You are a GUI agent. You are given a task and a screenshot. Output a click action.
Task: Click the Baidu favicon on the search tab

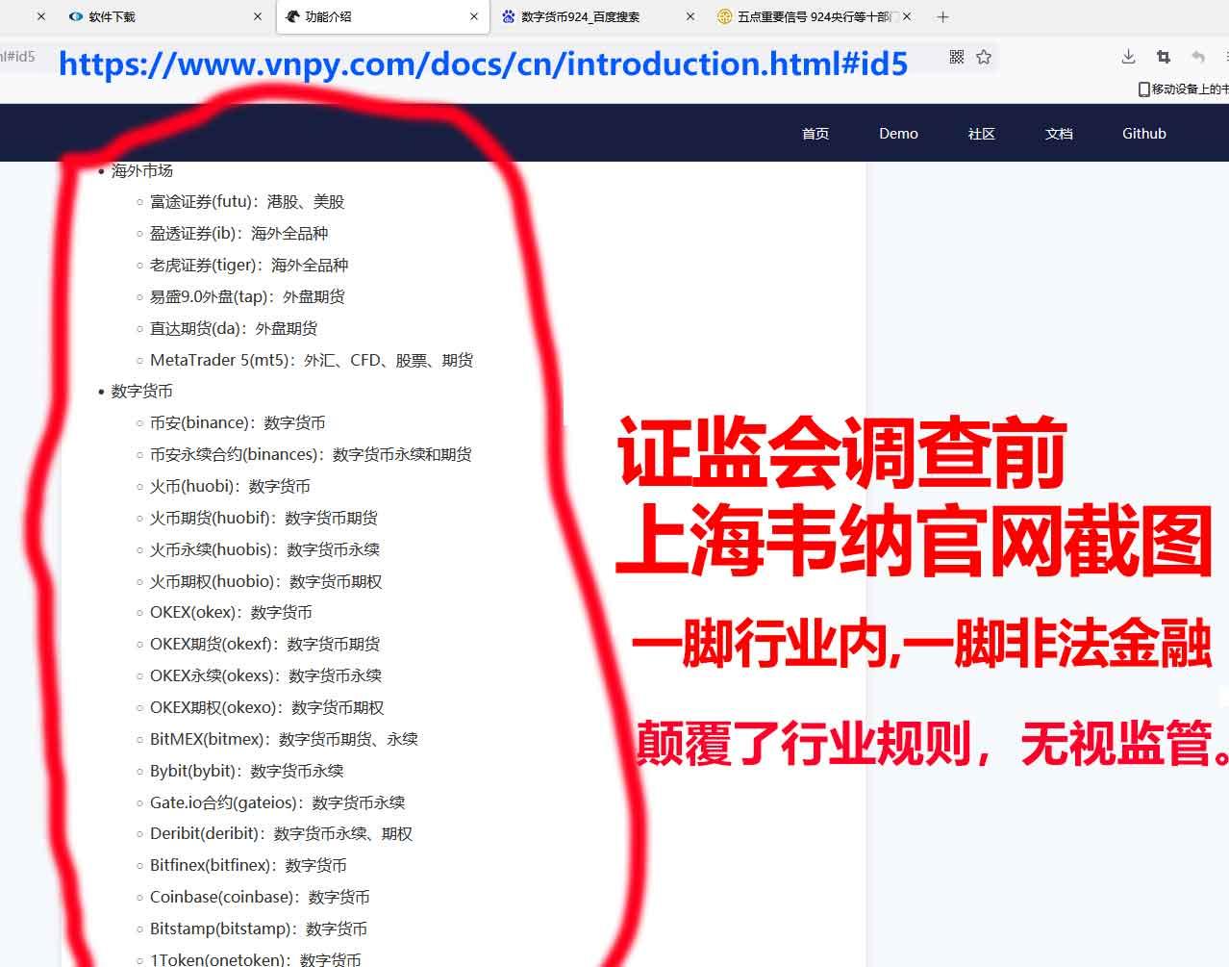(510, 16)
